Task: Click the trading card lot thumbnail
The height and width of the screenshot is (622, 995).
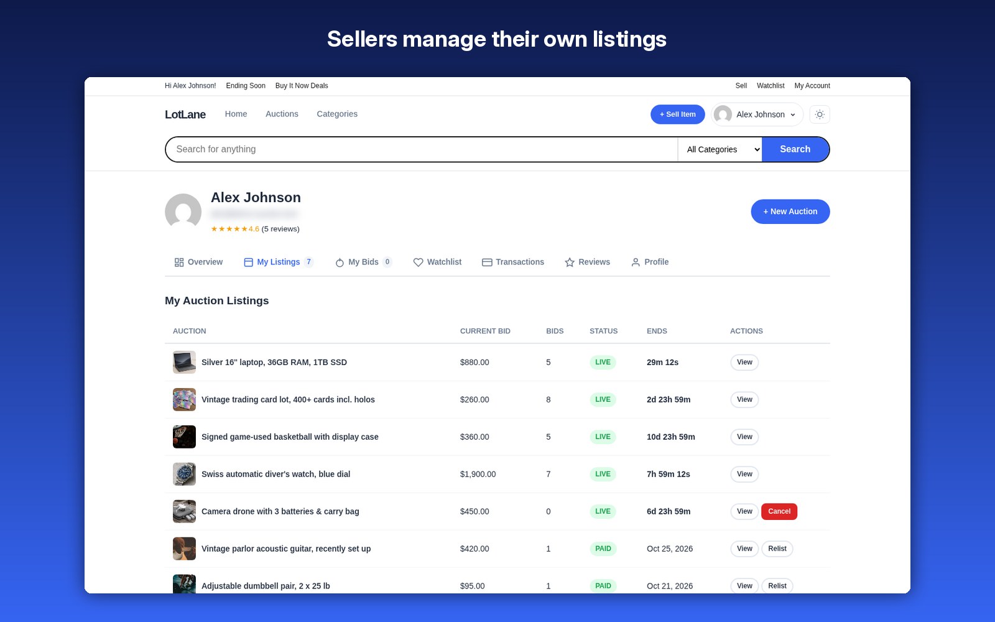Action: point(184,399)
